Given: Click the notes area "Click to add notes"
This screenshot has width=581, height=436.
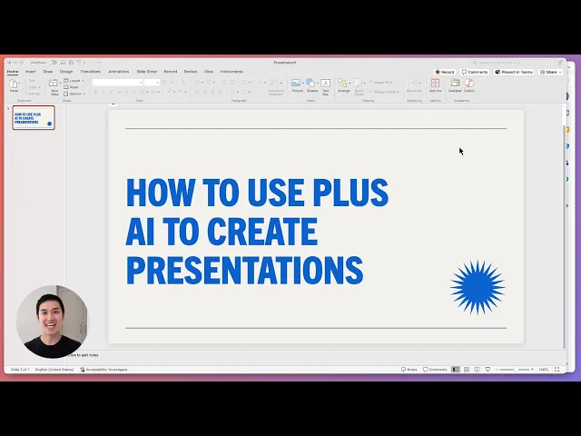Looking at the screenshot, I should tap(84, 355).
